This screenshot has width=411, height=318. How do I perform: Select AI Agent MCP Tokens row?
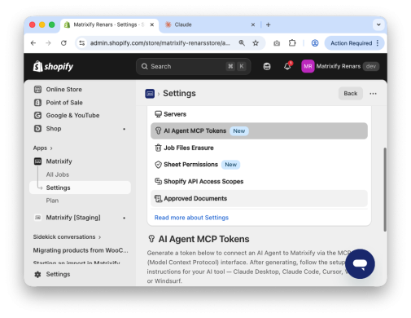pos(259,131)
